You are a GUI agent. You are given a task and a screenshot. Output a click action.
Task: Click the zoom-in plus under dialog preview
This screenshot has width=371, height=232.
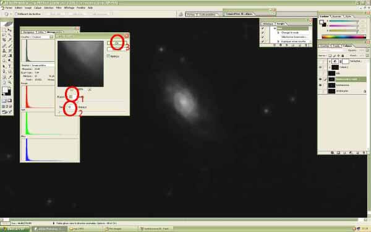[90, 90]
